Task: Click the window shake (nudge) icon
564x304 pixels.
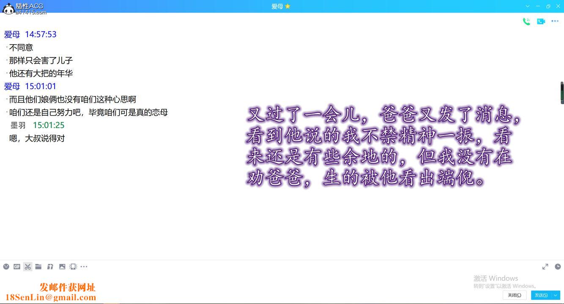Action: (73, 266)
